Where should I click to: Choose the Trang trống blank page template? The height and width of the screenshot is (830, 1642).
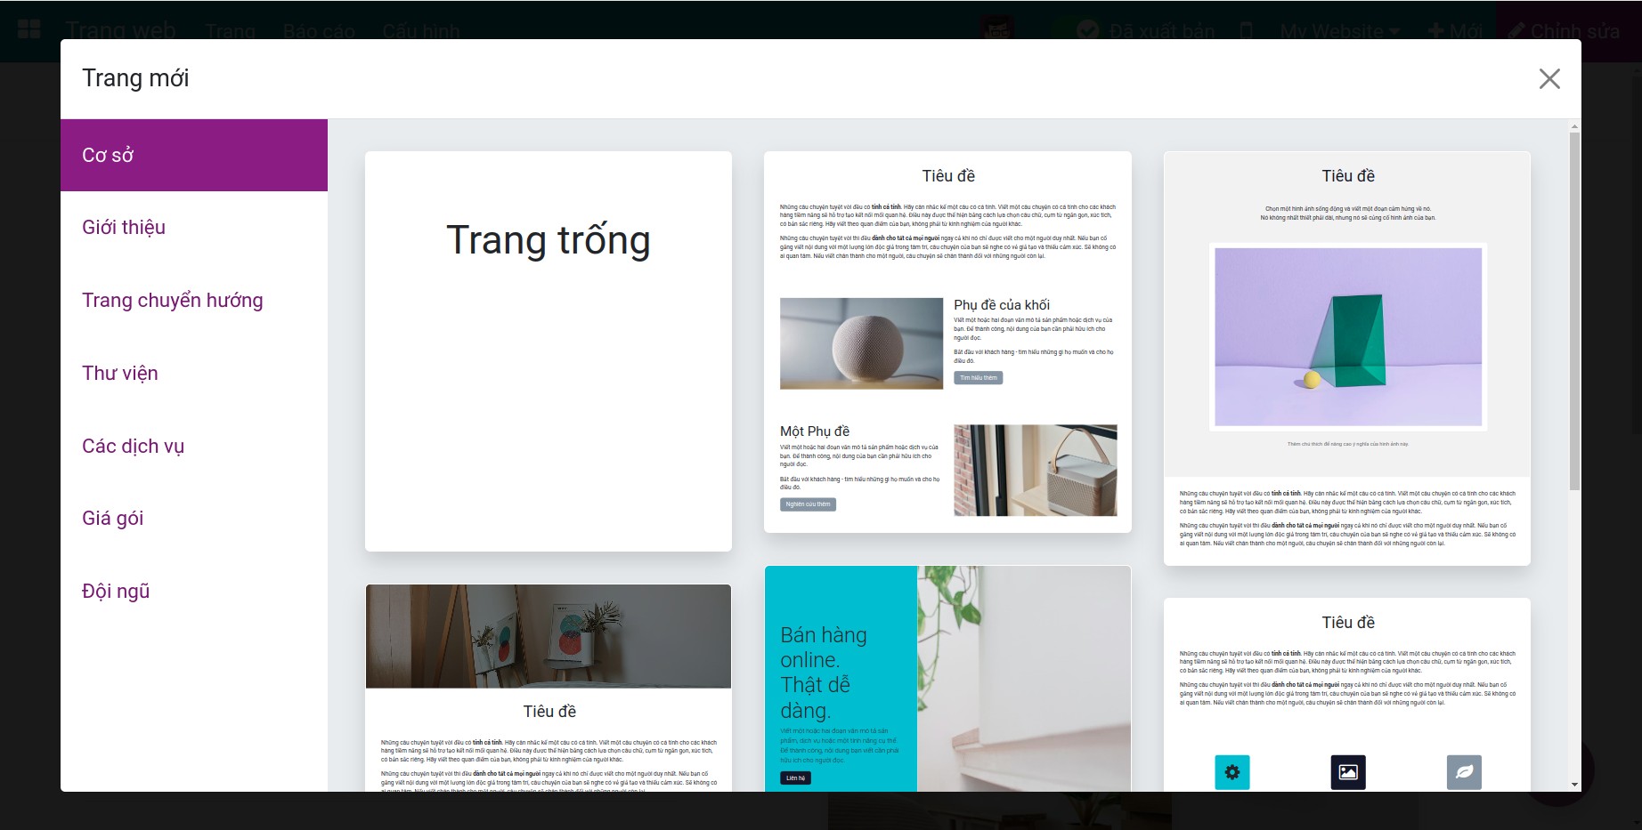click(549, 351)
